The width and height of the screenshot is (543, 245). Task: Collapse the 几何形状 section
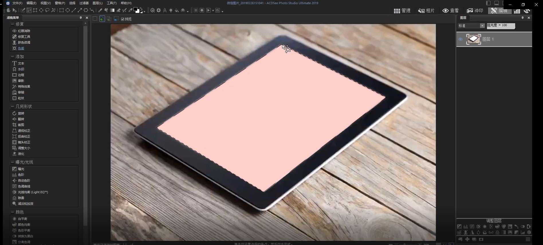pos(12,106)
